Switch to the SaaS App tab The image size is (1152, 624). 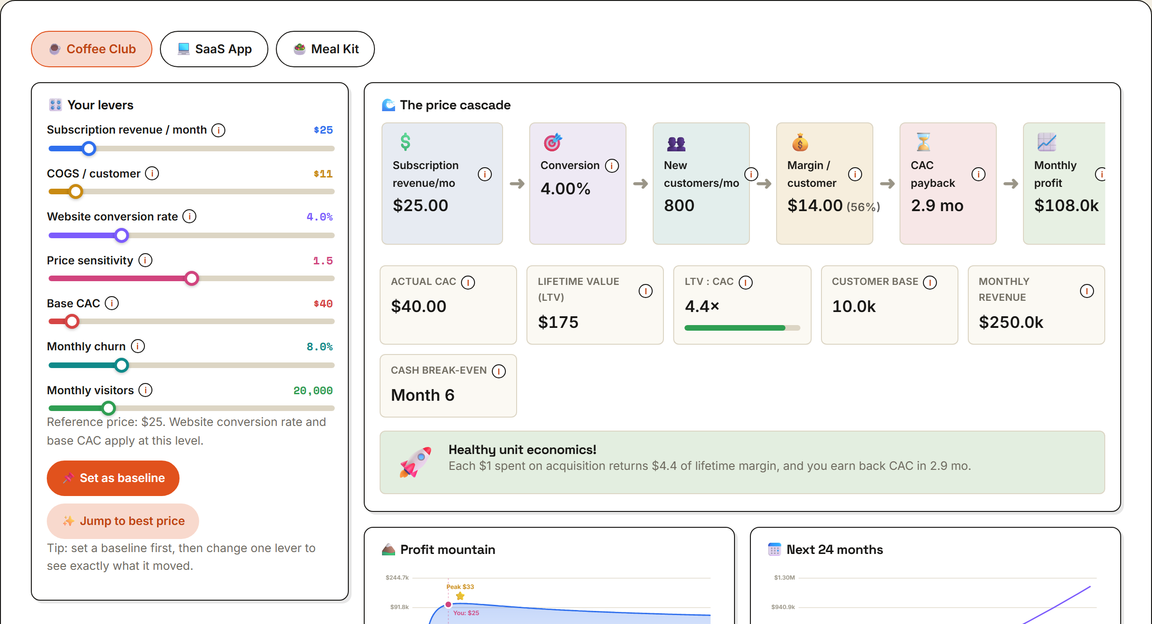214,49
